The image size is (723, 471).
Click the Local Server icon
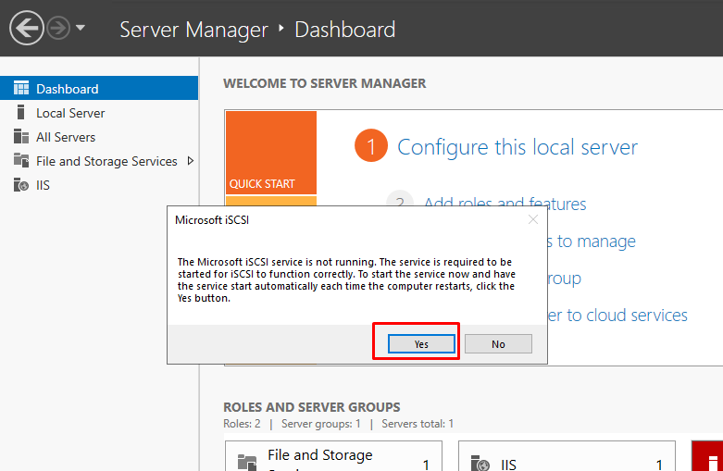tap(20, 112)
